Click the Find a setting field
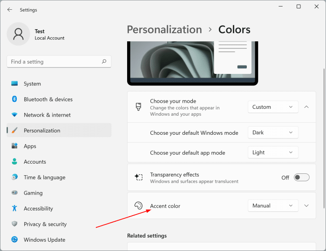This screenshot has height=251, width=326. [59, 61]
